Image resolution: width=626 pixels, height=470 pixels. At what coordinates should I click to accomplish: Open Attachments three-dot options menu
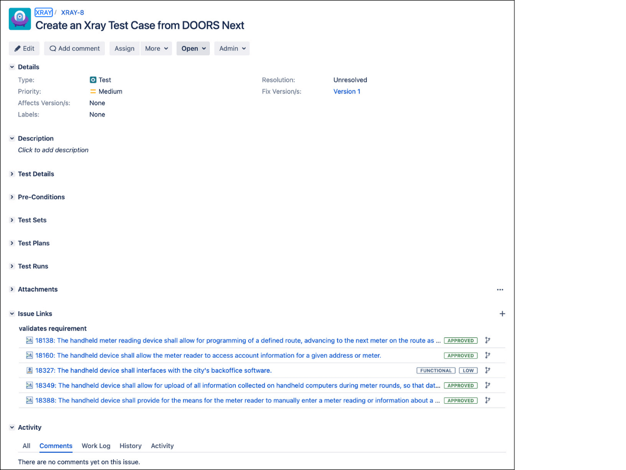click(500, 289)
